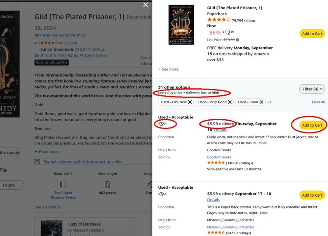
Task: Expand the Read more description
Action: [x=47, y=152]
